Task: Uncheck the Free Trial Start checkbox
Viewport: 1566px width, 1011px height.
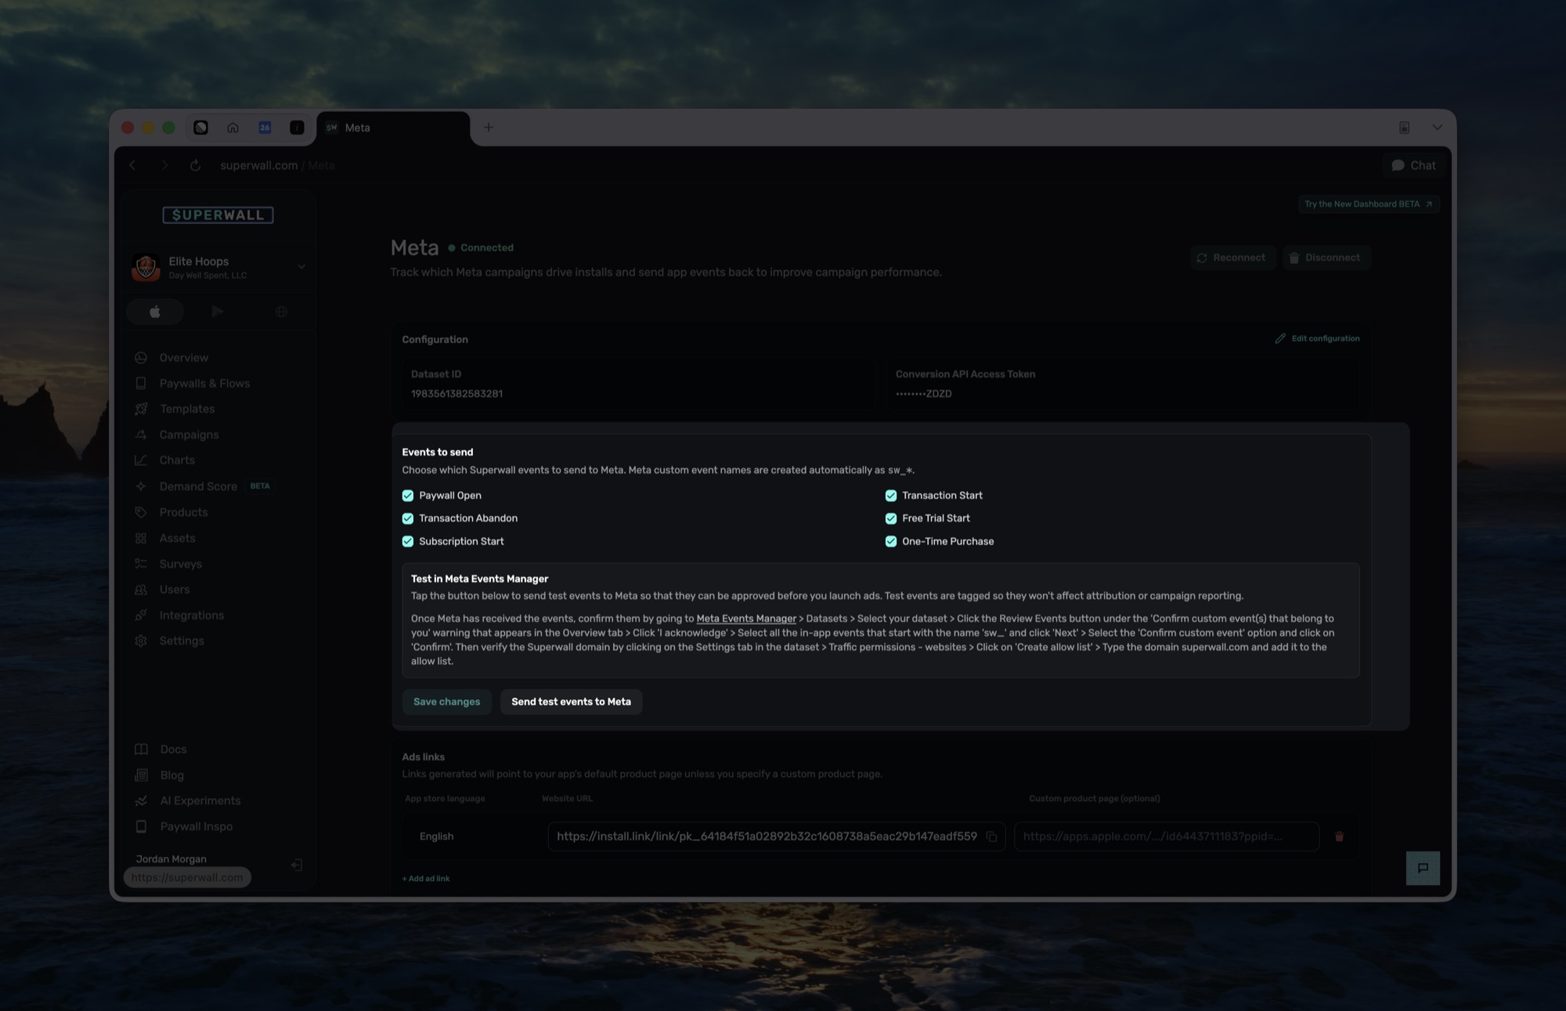Action: (x=891, y=518)
